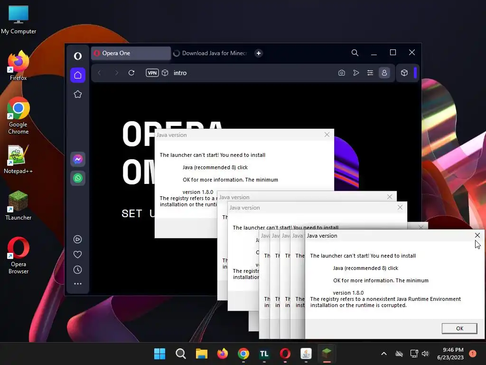This screenshot has height=365, width=486.
Task: Expand the system tray hidden icons chevron
Action: pos(383,354)
